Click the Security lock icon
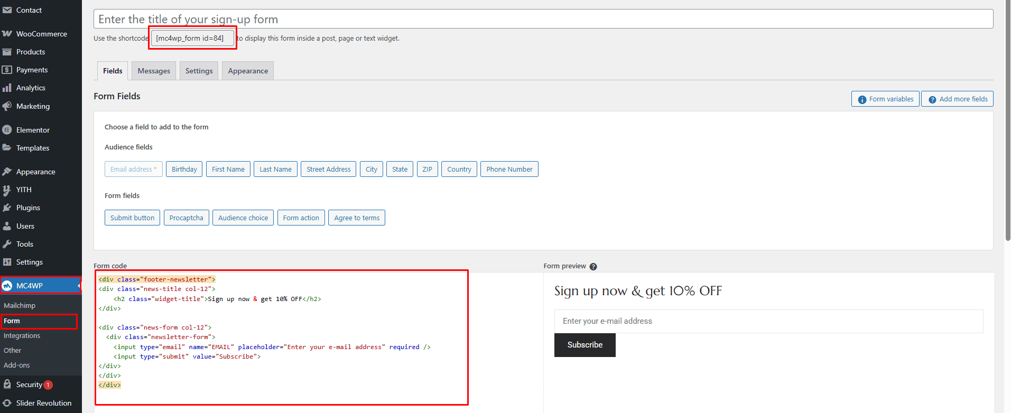 [x=7, y=384]
